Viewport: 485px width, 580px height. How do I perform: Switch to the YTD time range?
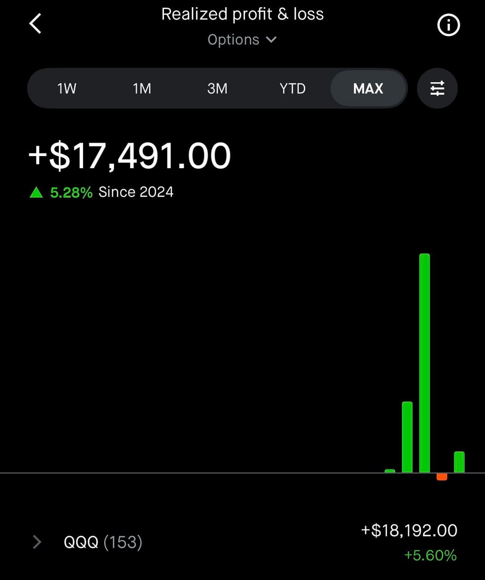(x=292, y=88)
